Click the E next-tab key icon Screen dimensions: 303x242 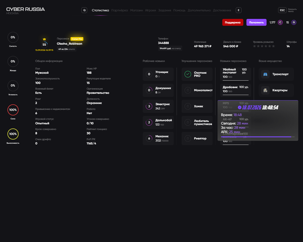[239, 10]
